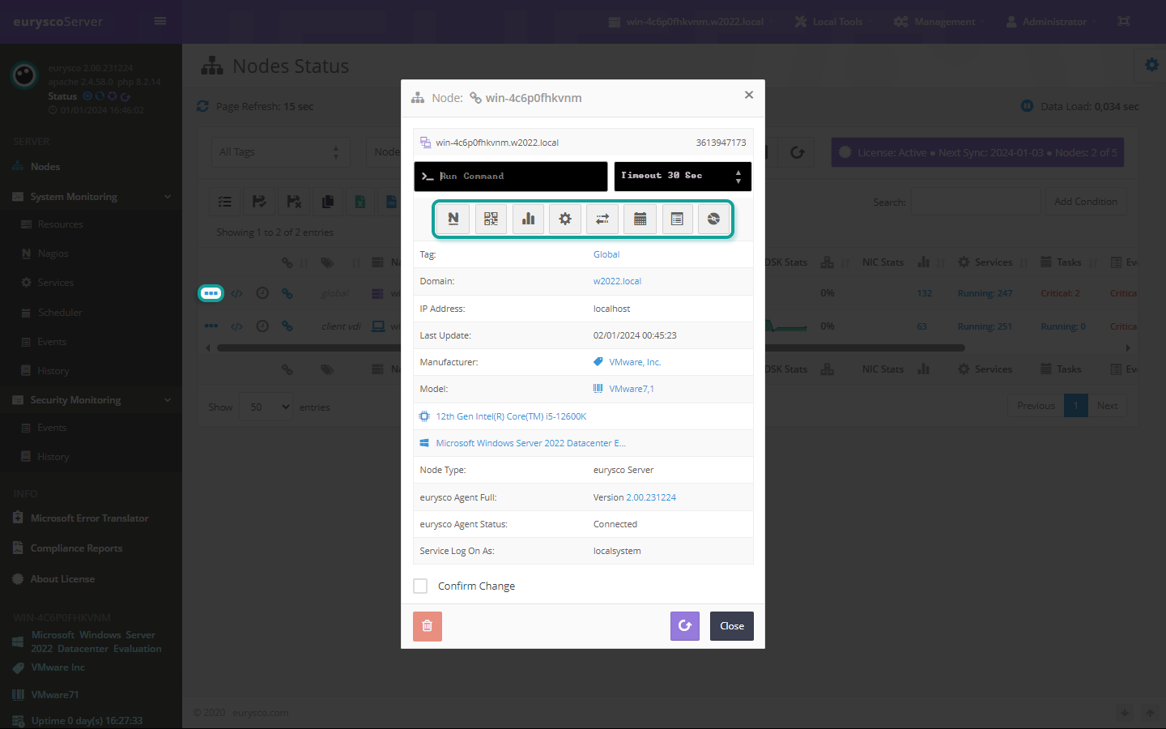Image resolution: width=1166 pixels, height=729 pixels.
Task: Click the purple refresh button in dialog footer
Action: [685, 626]
